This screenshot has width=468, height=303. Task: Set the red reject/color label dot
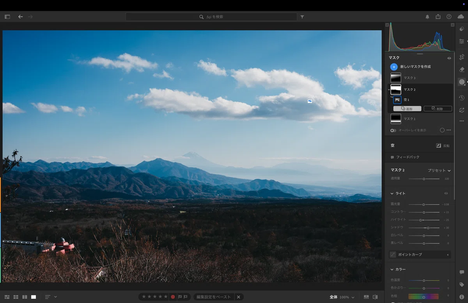(173, 297)
